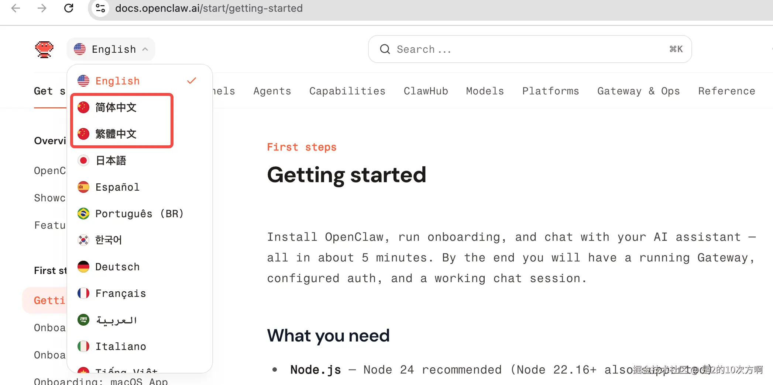The image size is (773, 385).
Task: Click the OpenClaw red lobster logo
Action: pyautogui.click(x=44, y=49)
